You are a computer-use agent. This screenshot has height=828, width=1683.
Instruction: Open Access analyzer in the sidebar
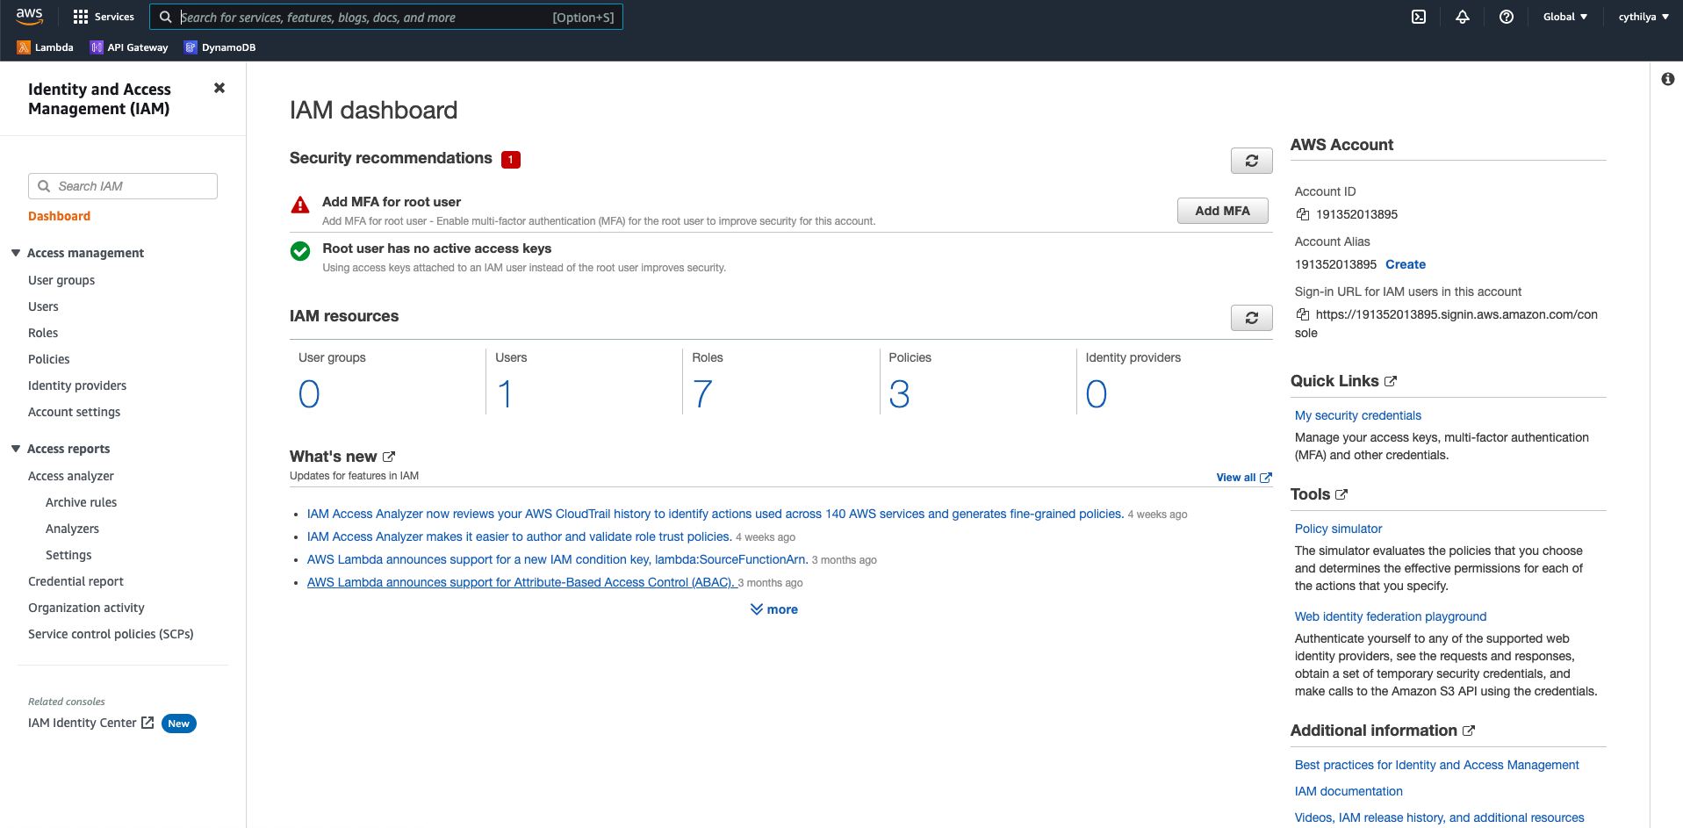(x=71, y=476)
